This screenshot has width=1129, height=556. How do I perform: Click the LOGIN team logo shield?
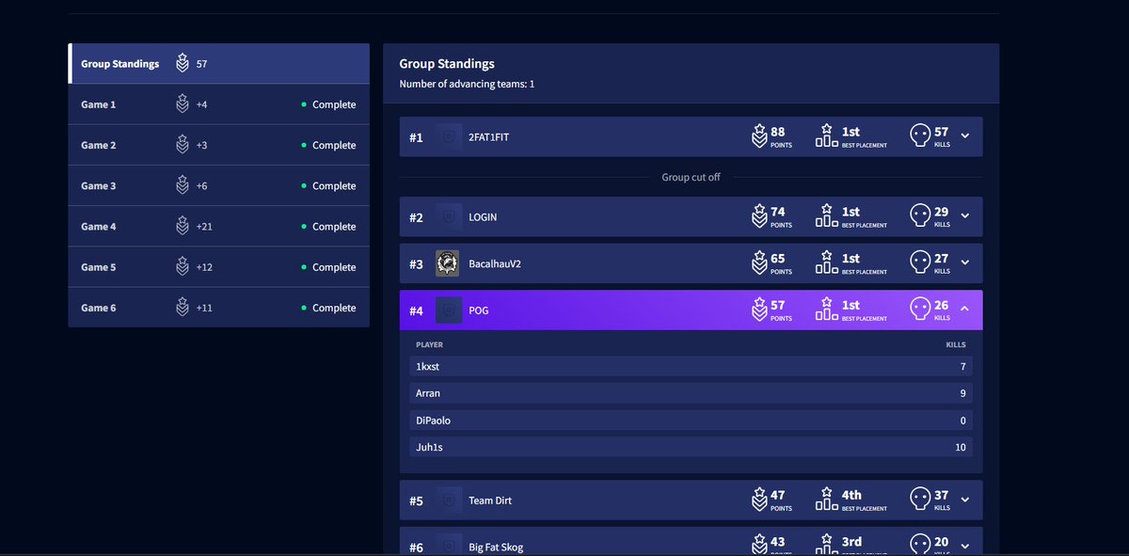click(448, 217)
